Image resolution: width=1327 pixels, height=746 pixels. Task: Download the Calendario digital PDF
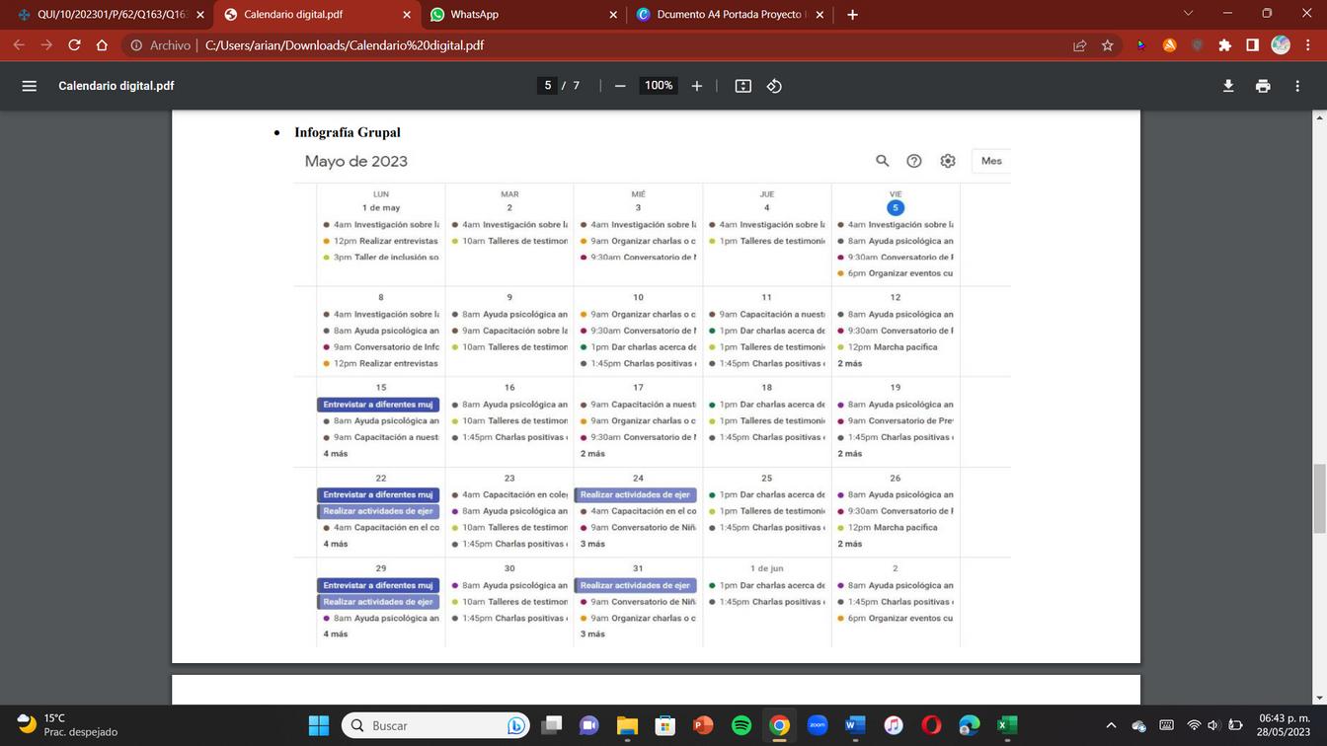tap(1228, 86)
